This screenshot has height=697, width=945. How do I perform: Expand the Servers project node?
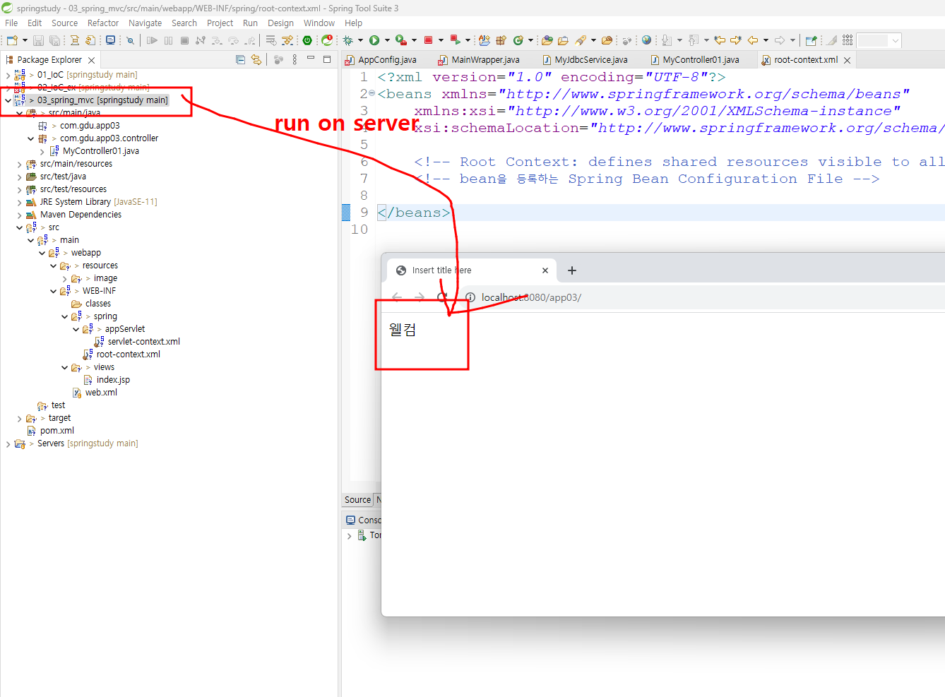click(x=8, y=443)
